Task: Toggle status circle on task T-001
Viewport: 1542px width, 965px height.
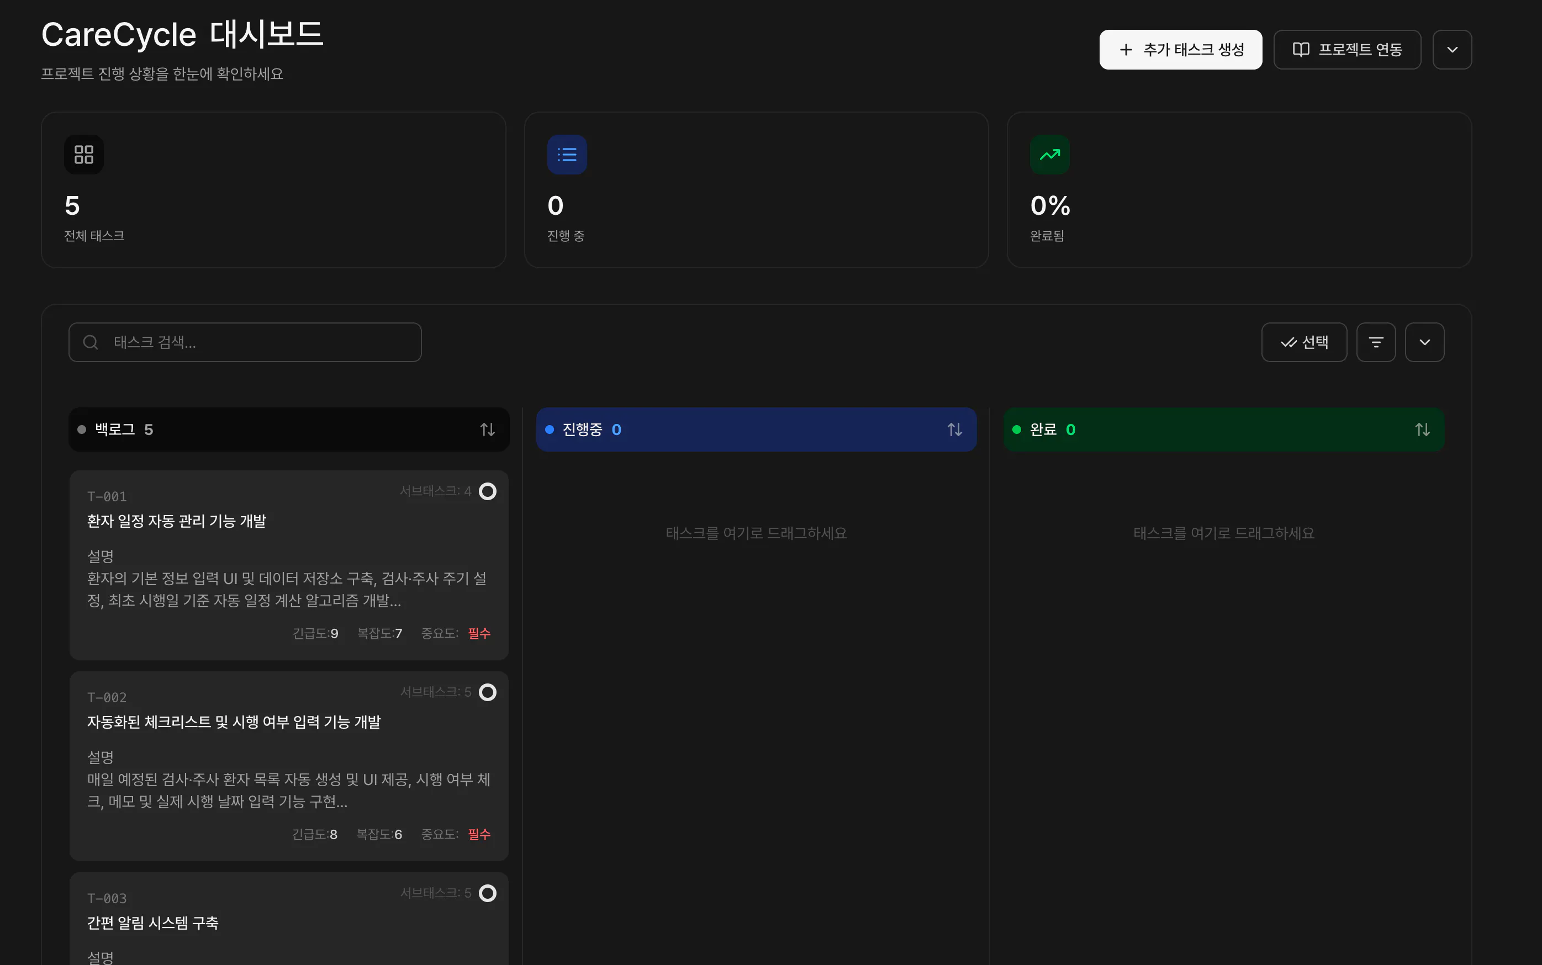Action: tap(487, 491)
